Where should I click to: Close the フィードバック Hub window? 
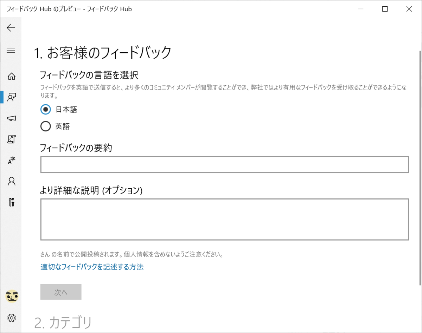tap(409, 9)
